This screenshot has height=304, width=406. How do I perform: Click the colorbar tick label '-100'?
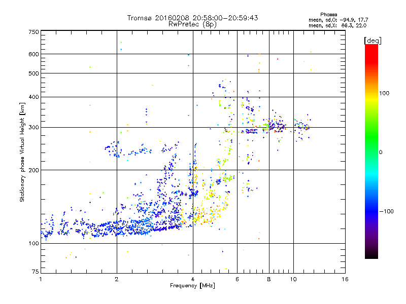pyautogui.click(x=386, y=211)
